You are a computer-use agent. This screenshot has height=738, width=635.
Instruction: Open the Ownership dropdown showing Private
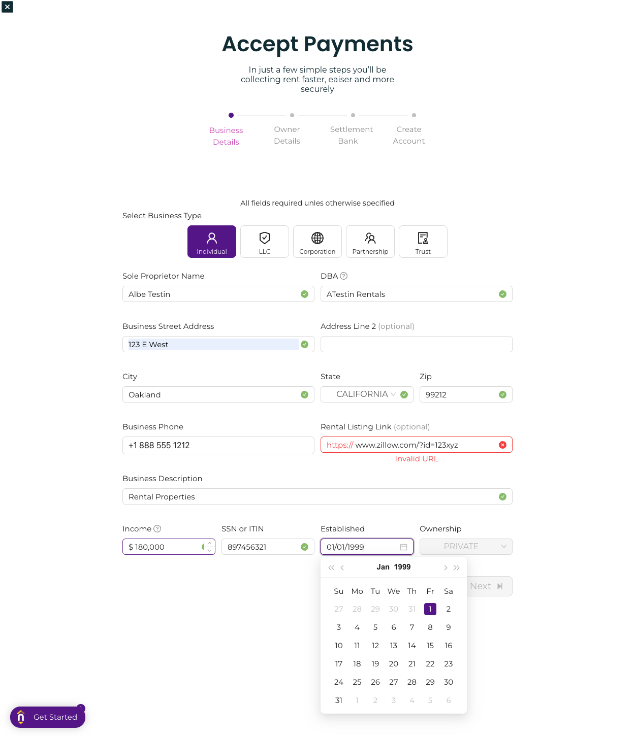[x=466, y=547]
